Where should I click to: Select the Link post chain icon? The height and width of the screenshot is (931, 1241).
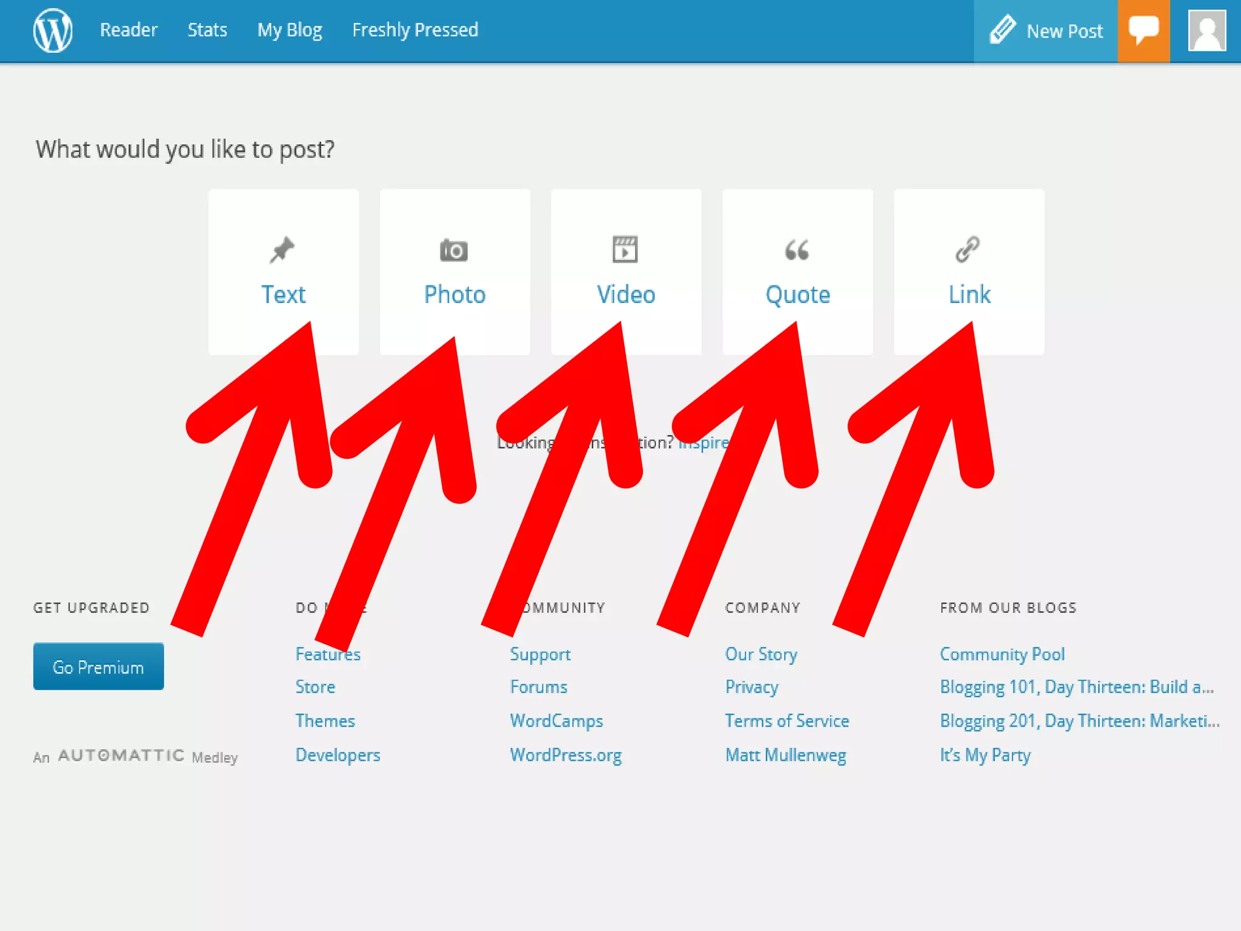[x=968, y=249]
